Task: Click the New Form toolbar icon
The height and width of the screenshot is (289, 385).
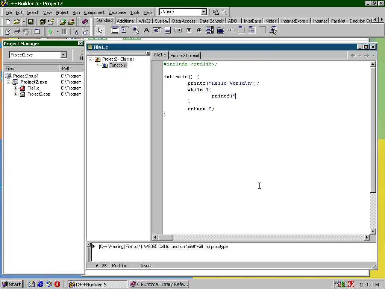Action: pyautogui.click(x=37, y=32)
